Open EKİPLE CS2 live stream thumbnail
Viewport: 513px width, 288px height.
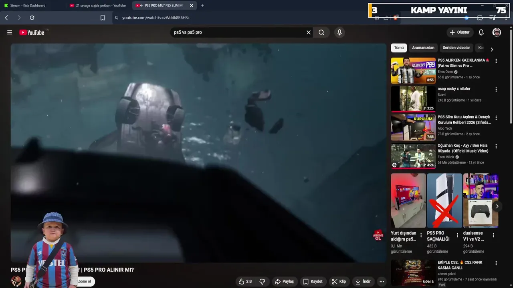[413, 272]
